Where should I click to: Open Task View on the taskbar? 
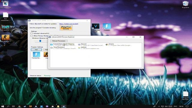click(x=13, y=106)
